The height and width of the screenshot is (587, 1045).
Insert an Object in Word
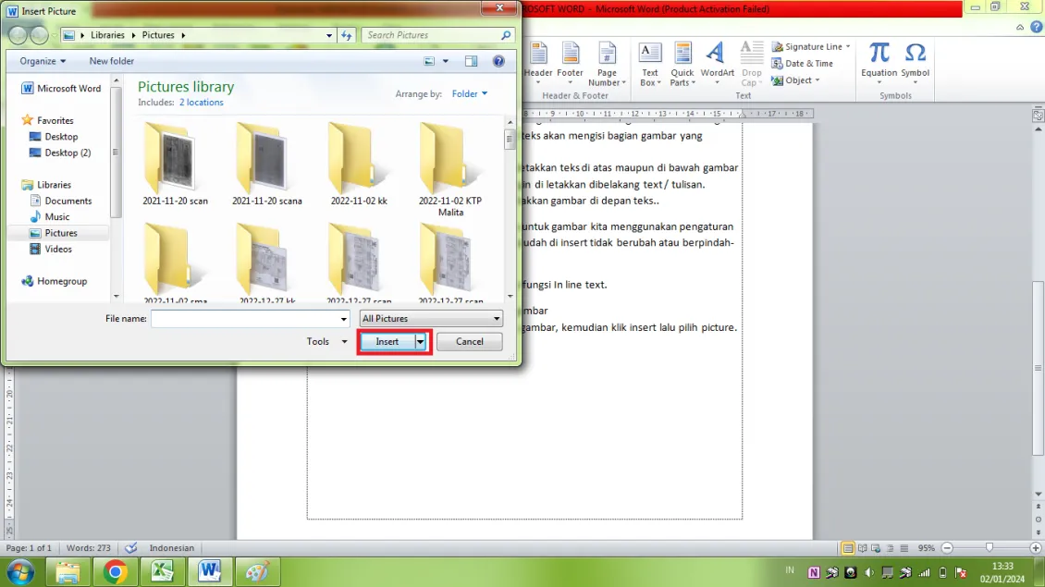click(795, 79)
